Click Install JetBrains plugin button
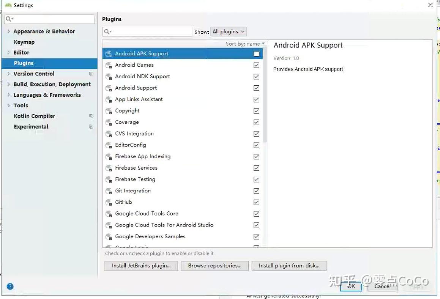The width and height of the screenshot is (440, 299). pyautogui.click(x=141, y=266)
